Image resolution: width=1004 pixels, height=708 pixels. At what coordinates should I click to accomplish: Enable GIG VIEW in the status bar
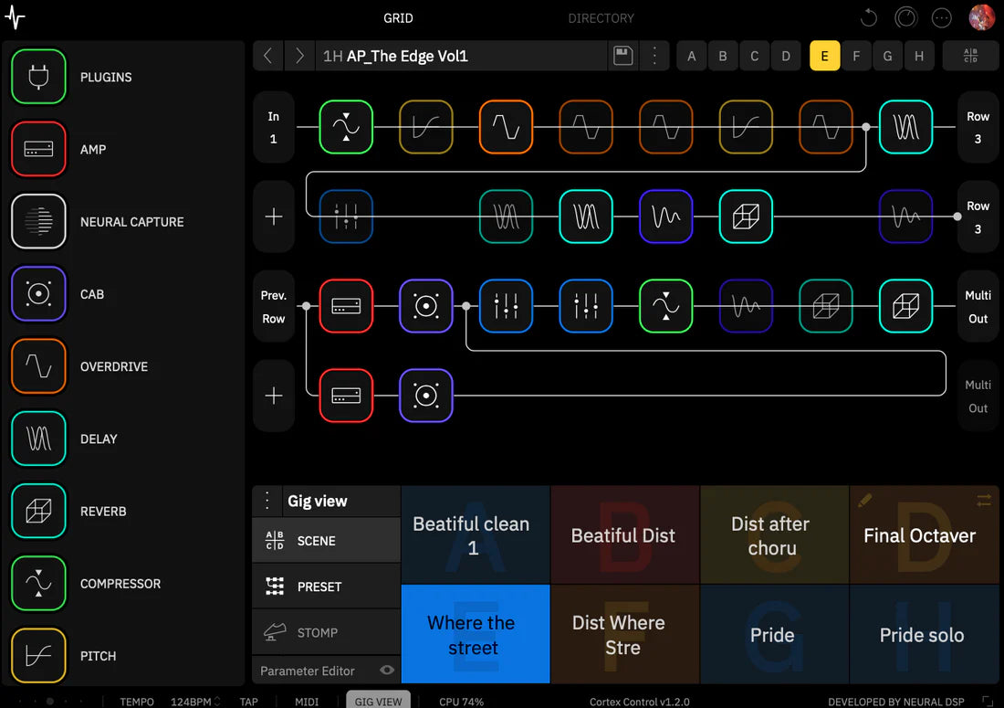pos(378,700)
